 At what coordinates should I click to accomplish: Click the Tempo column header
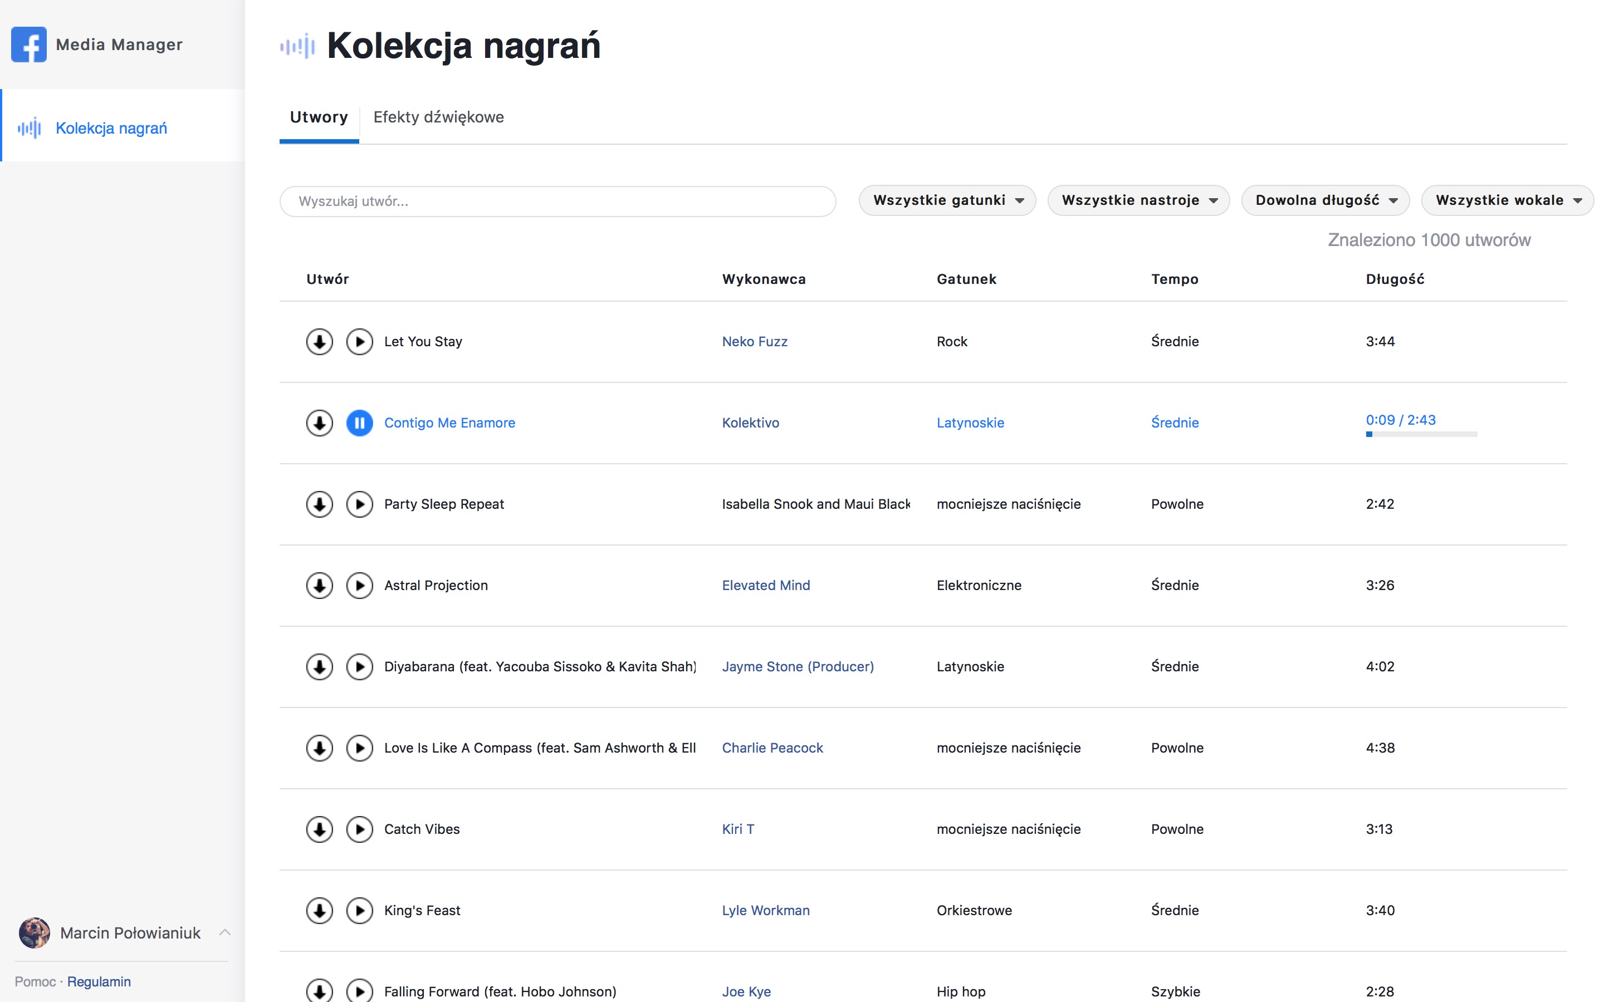tap(1175, 279)
